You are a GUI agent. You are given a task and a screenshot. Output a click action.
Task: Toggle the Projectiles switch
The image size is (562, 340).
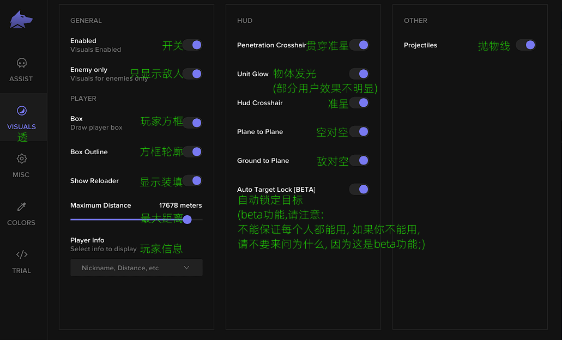(x=526, y=45)
